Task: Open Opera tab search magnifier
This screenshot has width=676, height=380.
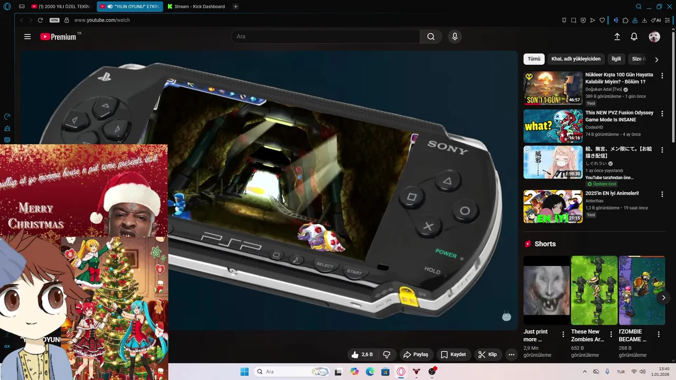Action: [639, 6]
